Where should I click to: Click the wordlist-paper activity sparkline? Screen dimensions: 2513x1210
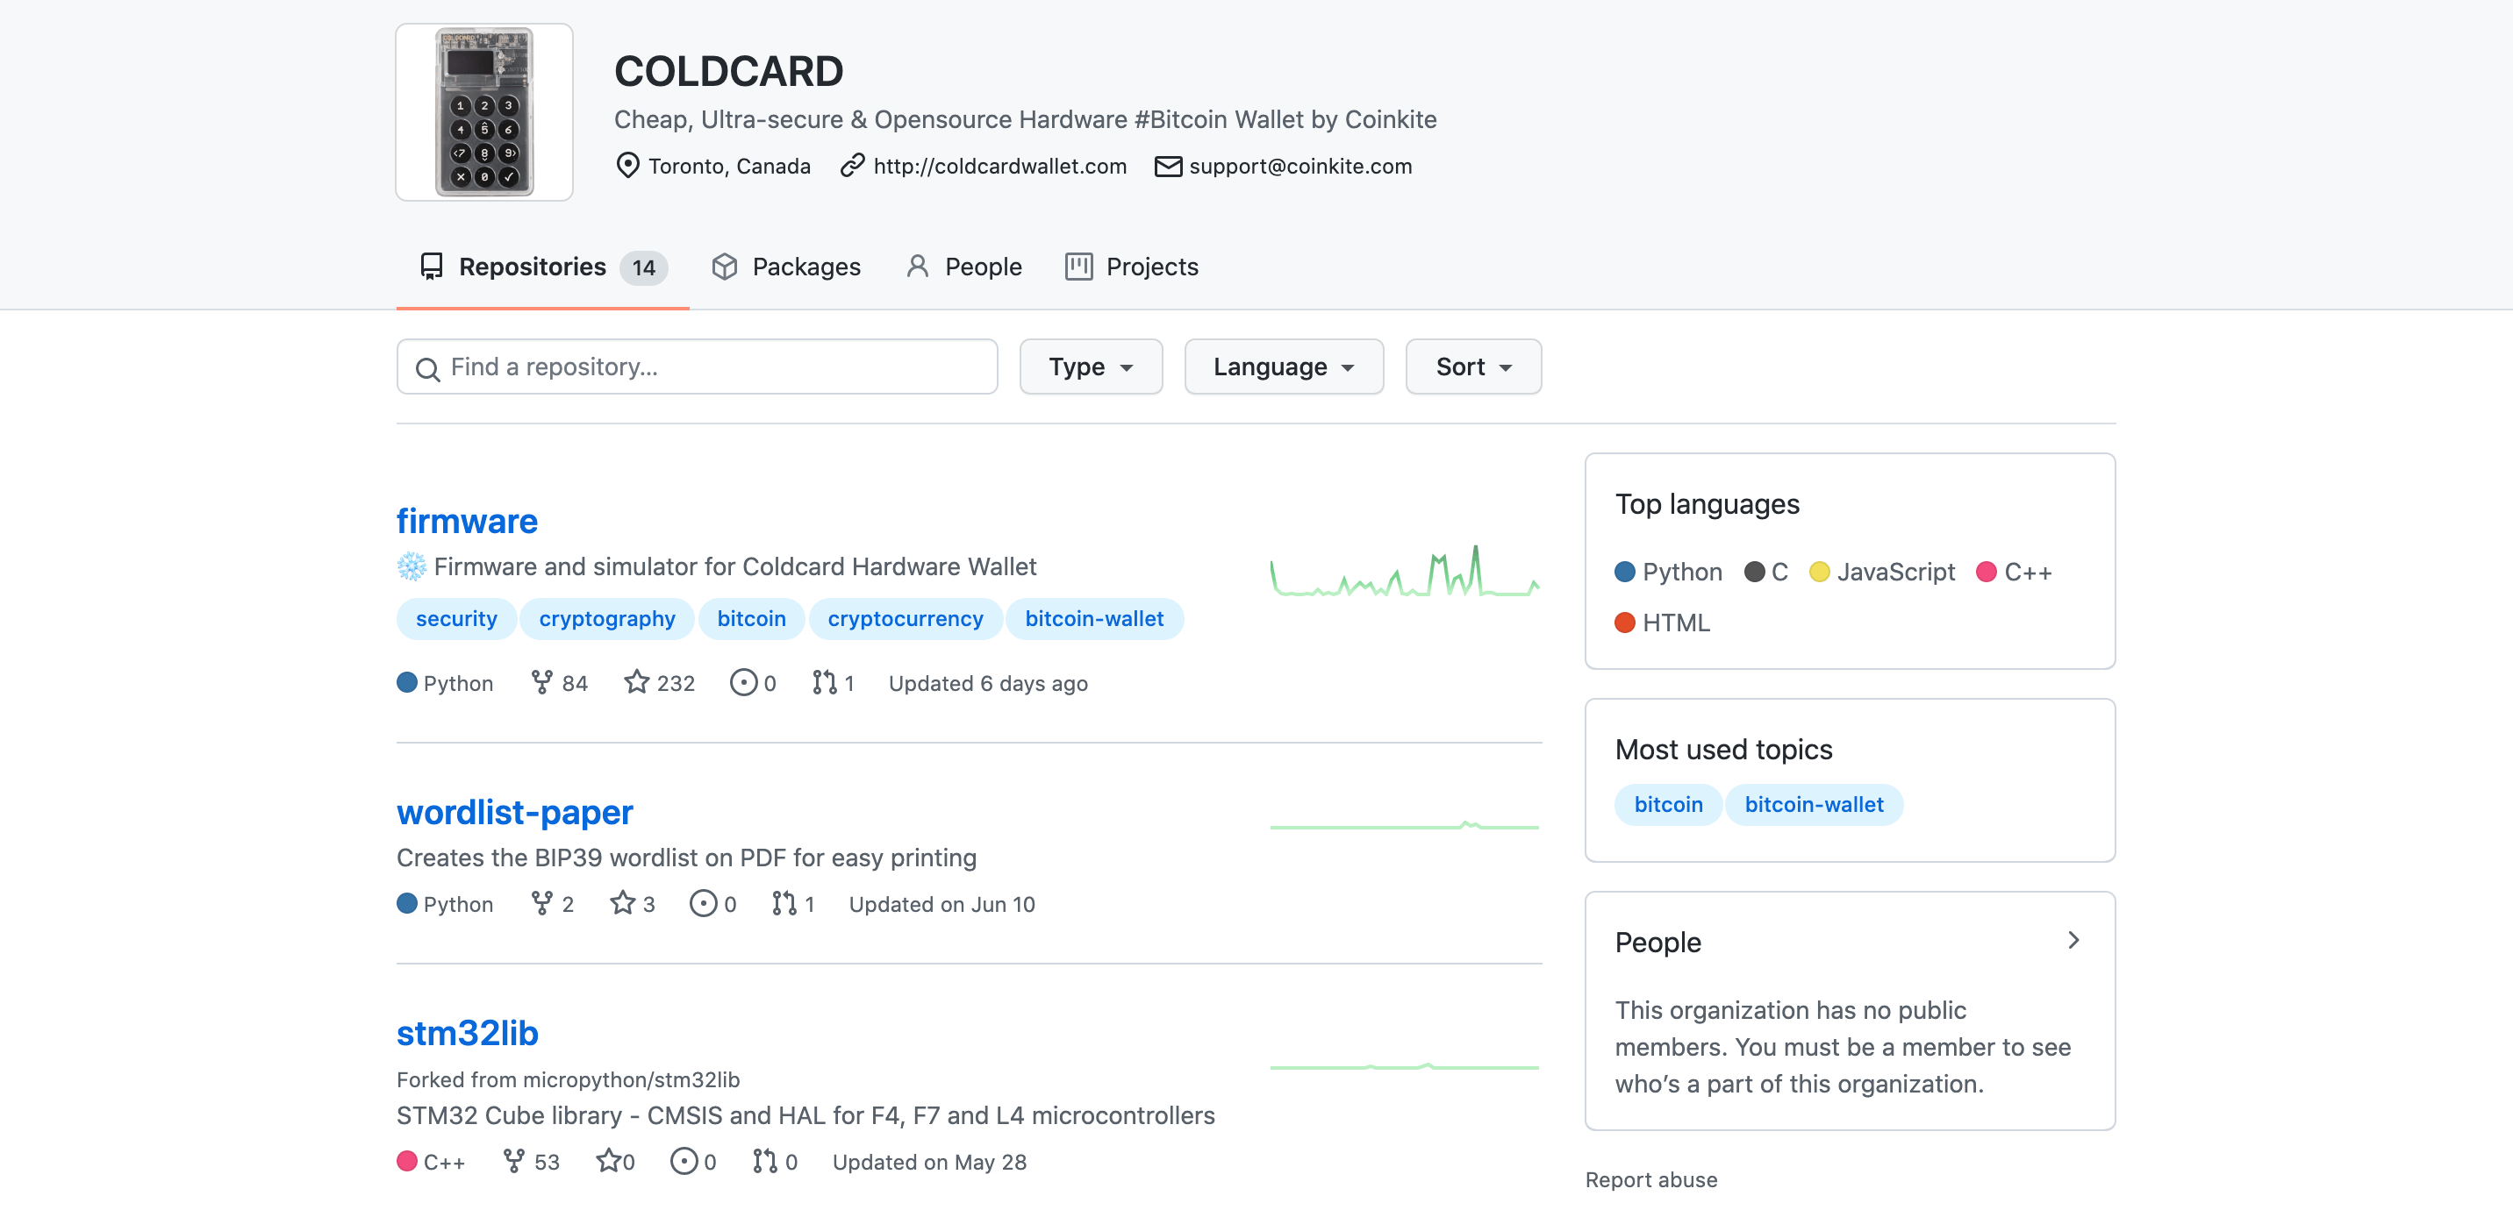tap(1405, 826)
